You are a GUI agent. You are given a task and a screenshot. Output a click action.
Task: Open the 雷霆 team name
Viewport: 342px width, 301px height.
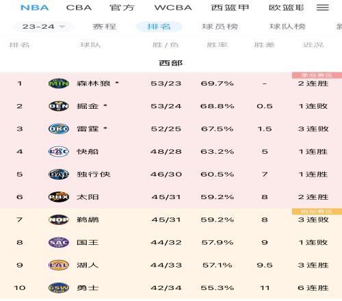coord(88,129)
